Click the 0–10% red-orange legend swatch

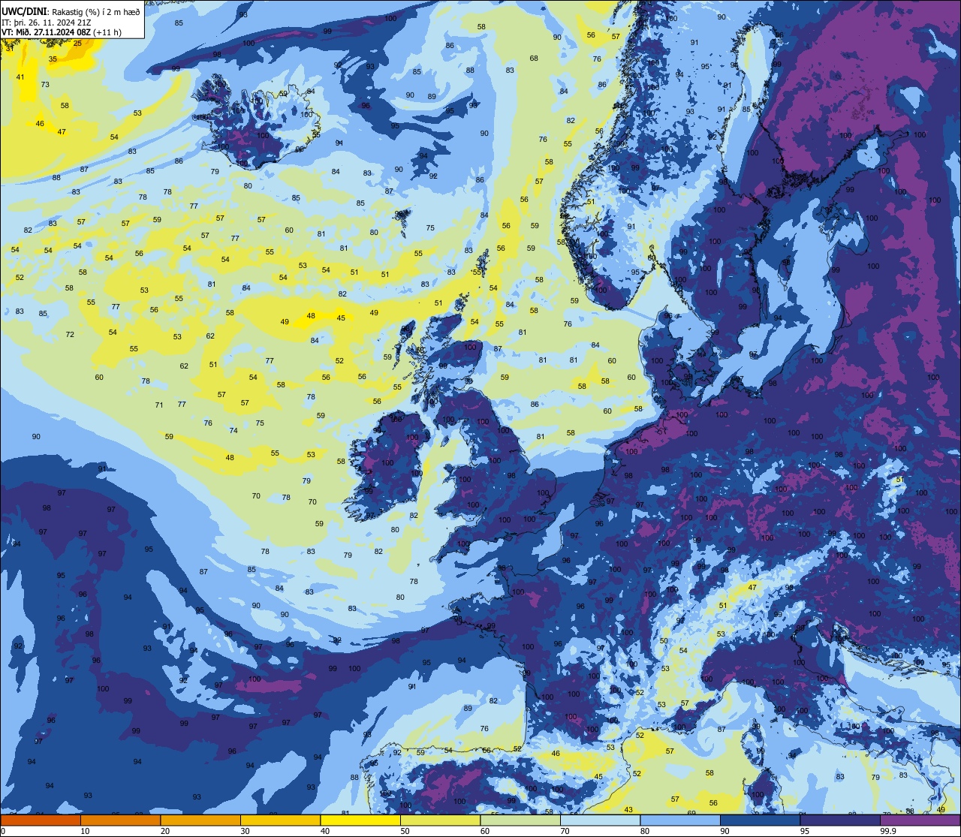tap(41, 820)
